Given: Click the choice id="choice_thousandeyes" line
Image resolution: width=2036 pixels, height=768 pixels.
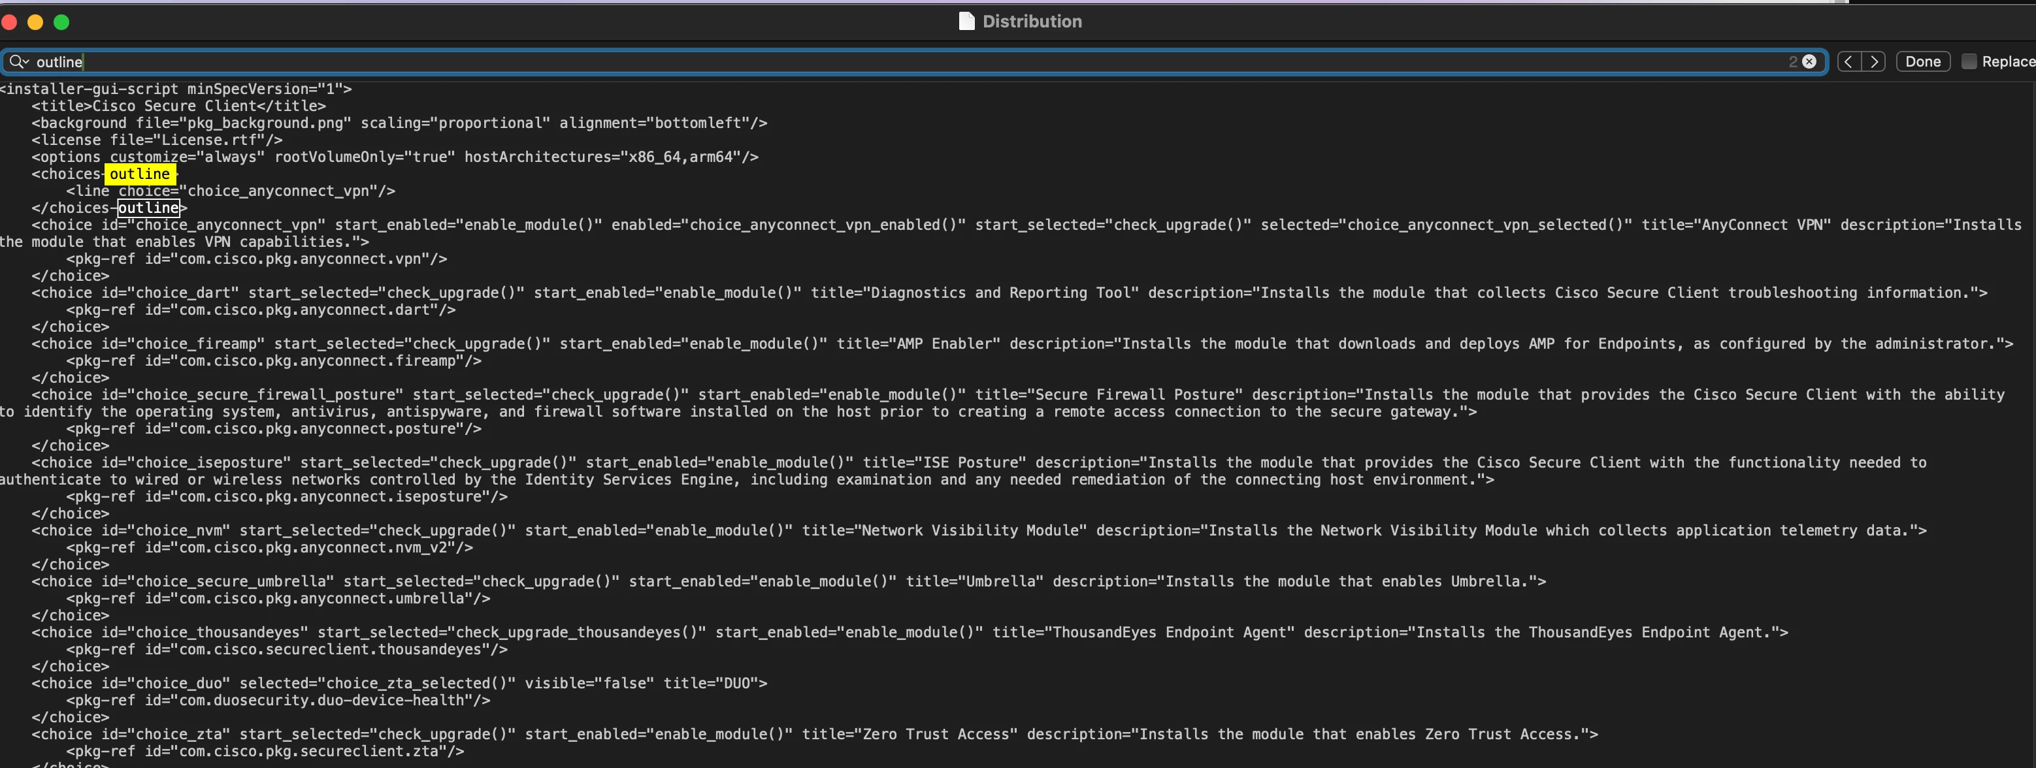Looking at the screenshot, I should pos(910,633).
